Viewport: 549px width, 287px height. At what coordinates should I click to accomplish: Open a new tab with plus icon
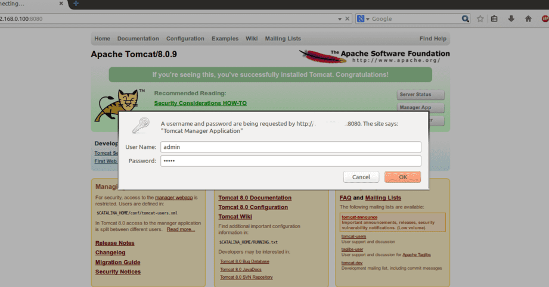coord(76,4)
